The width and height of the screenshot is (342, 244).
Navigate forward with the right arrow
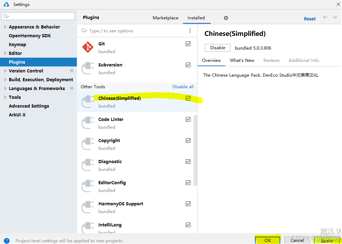[x=335, y=17]
